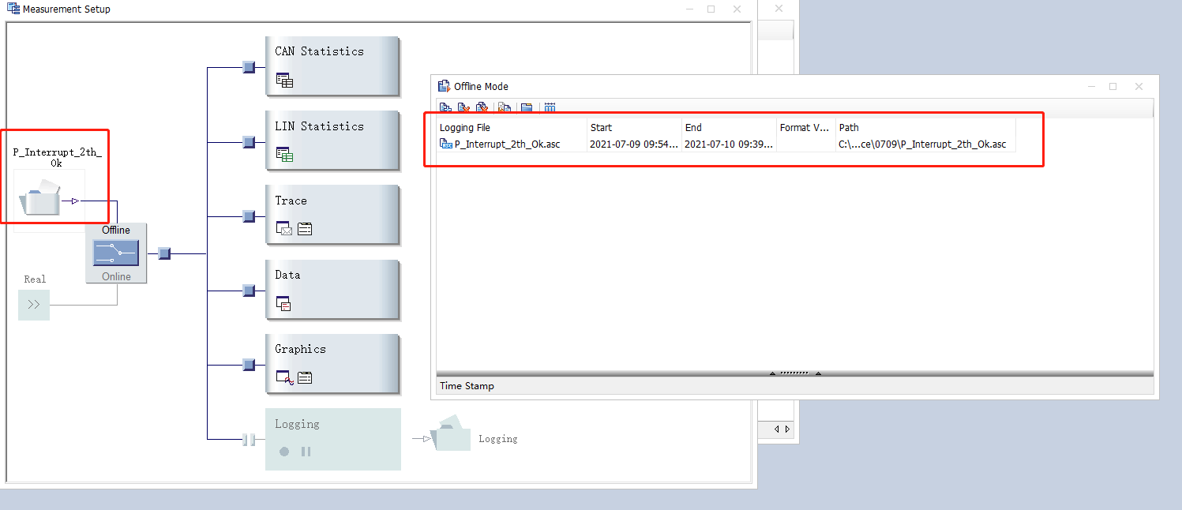Click the Format V... column header
The image size is (1182, 510).
pyautogui.click(x=806, y=127)
